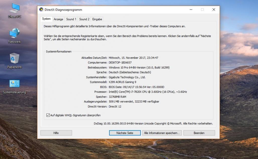Select the Systemsteuerung desktop icon

coord(15,87)
